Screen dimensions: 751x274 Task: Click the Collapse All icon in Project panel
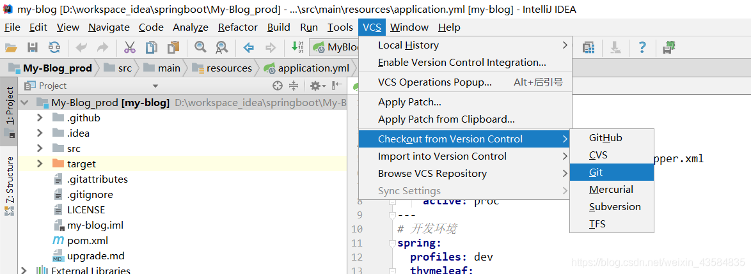tap(294, 86)
